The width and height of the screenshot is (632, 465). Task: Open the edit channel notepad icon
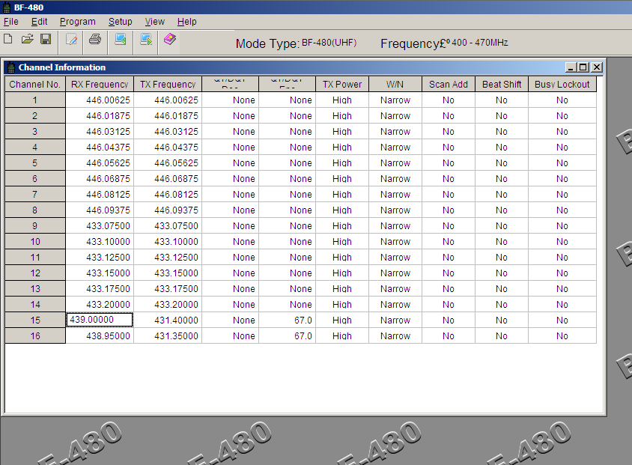[x=71, y=40]
